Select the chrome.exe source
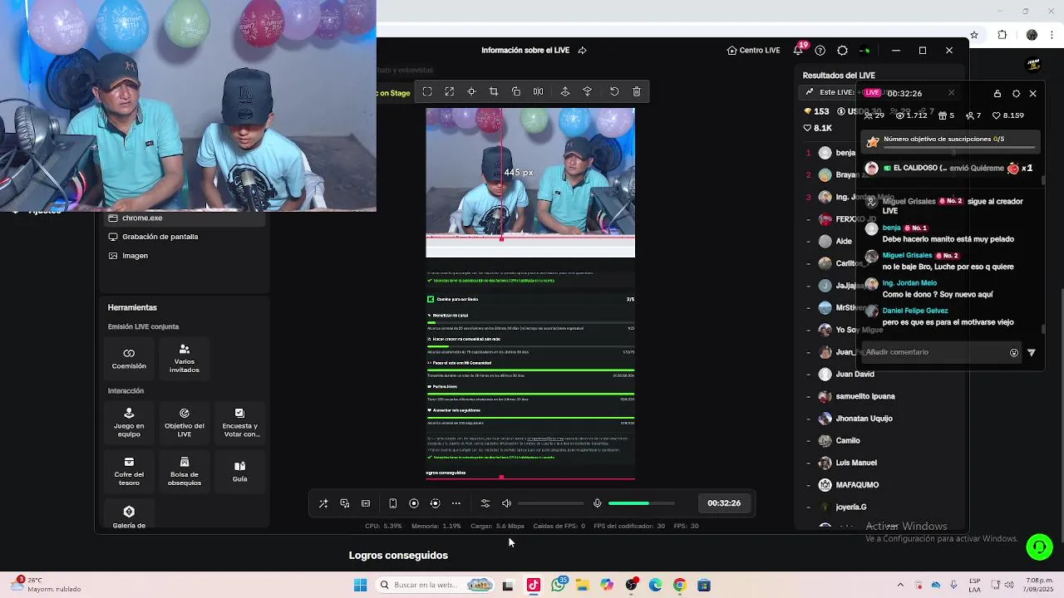Image resolution: width=1064 pixels, height=598 pixels. coord(183,218)
